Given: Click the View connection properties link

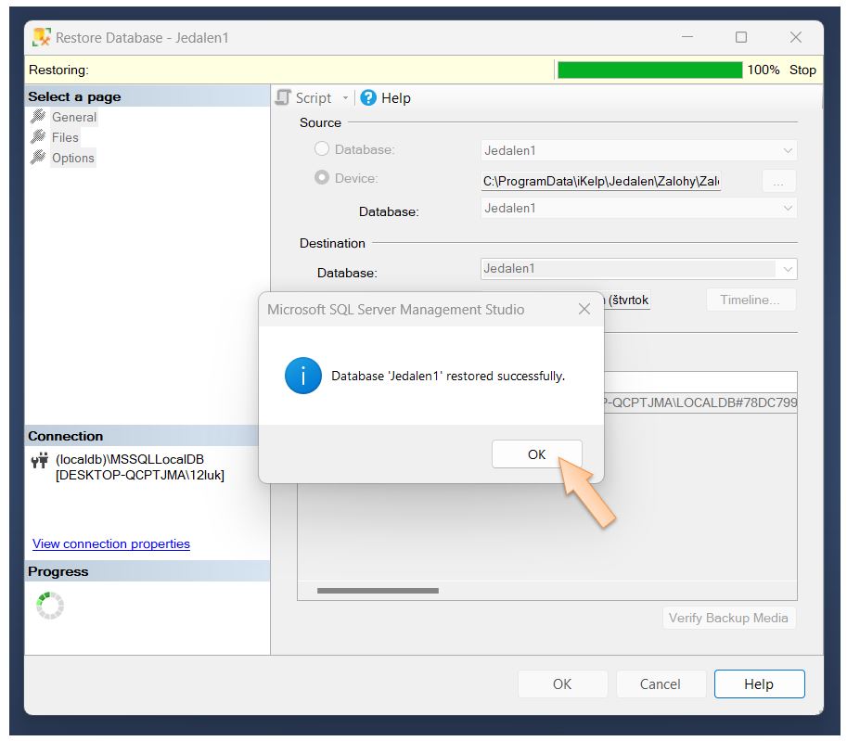Looking at the screenshot, I should [111, 544].
